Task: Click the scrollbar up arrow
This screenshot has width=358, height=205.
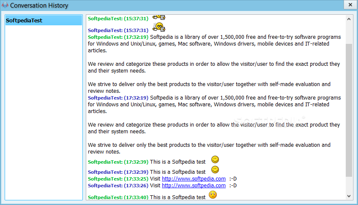Action: point(349,19)
